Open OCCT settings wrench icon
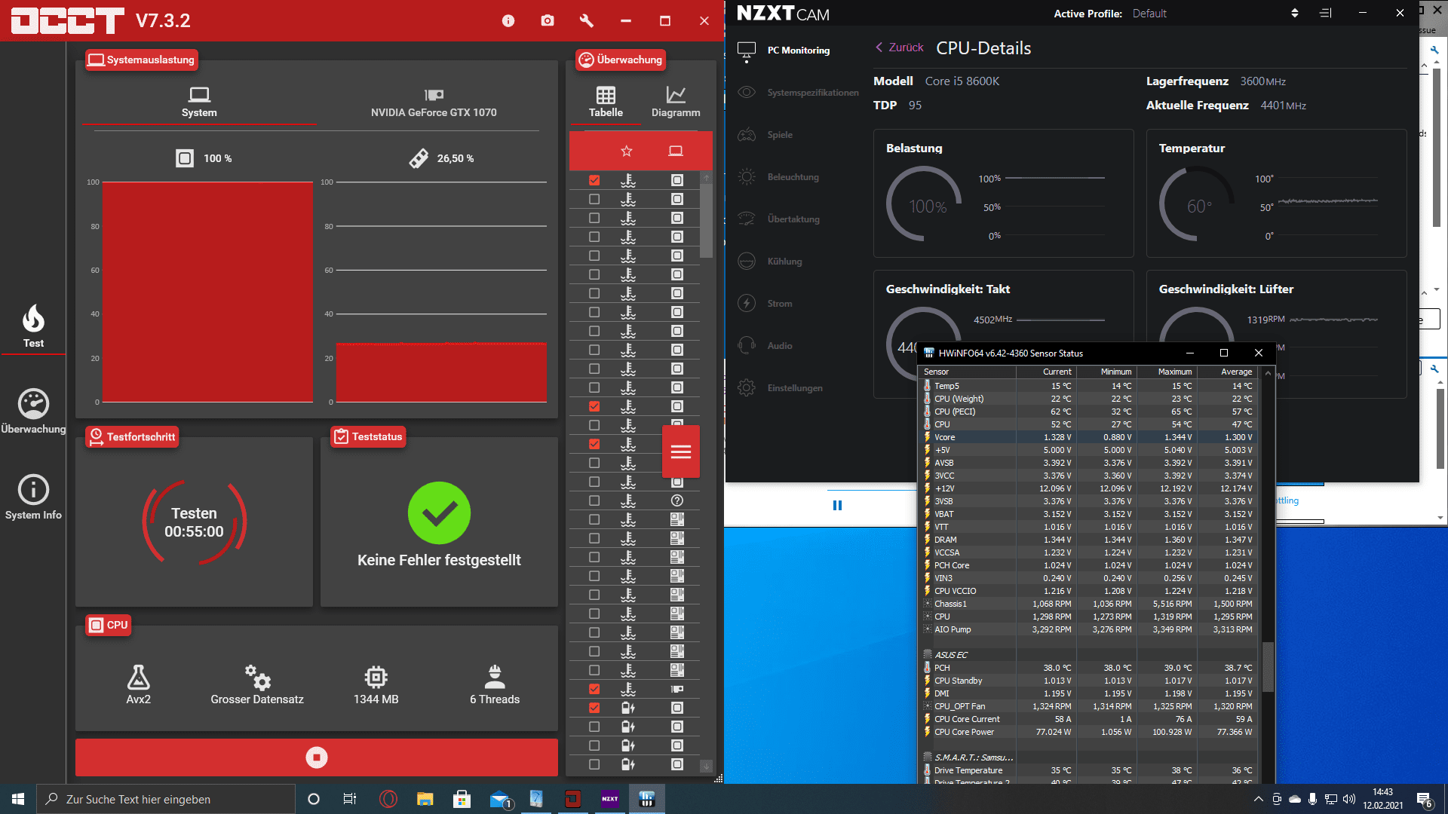Viewport: 1448px width, 814px height. [587, 20]
